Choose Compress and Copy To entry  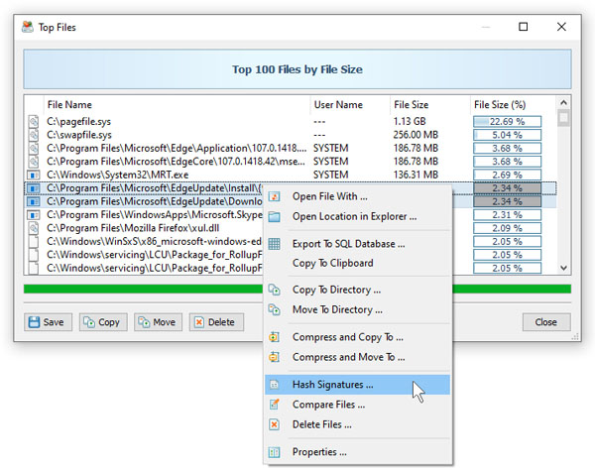357,337
